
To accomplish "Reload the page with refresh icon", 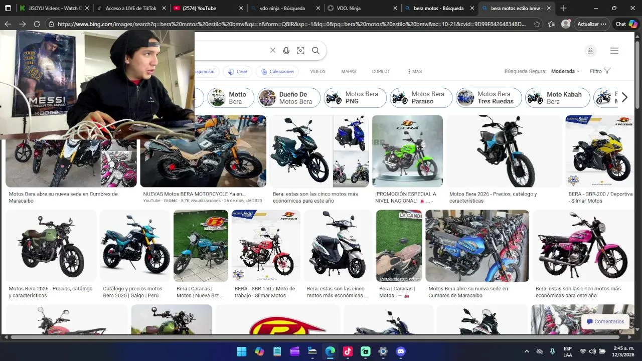I will point(37,24).
